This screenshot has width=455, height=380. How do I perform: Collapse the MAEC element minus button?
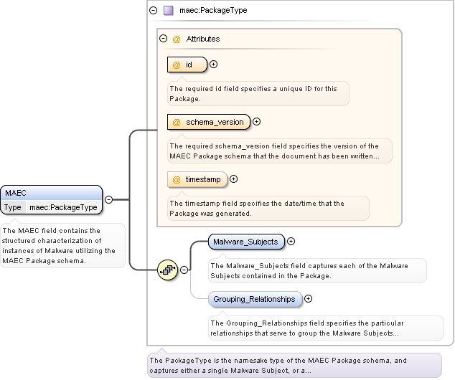(x=108, y=200)
